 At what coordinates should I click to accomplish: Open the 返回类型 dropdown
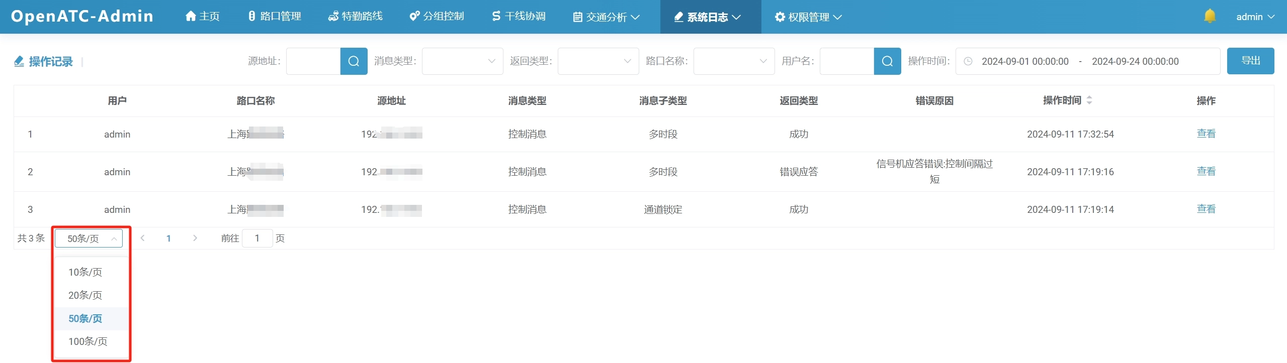(597, 61)
